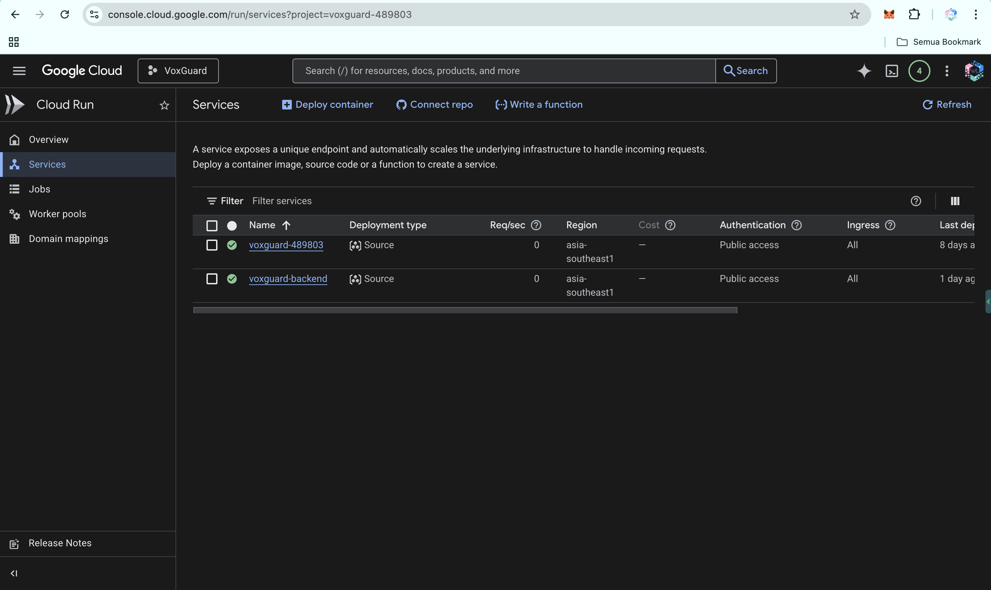Open the three-dot settings menu in header
This screenshot has height=590, width=991.
pos(947,71)
